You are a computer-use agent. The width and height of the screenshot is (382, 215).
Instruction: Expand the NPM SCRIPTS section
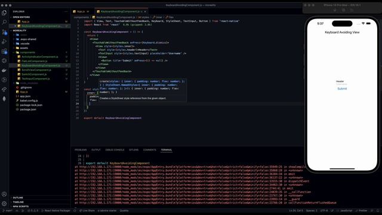tap(20, 207)
